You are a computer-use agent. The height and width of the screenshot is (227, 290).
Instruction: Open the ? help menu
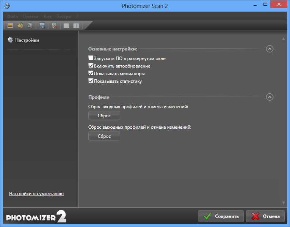[x=77, y=17]
